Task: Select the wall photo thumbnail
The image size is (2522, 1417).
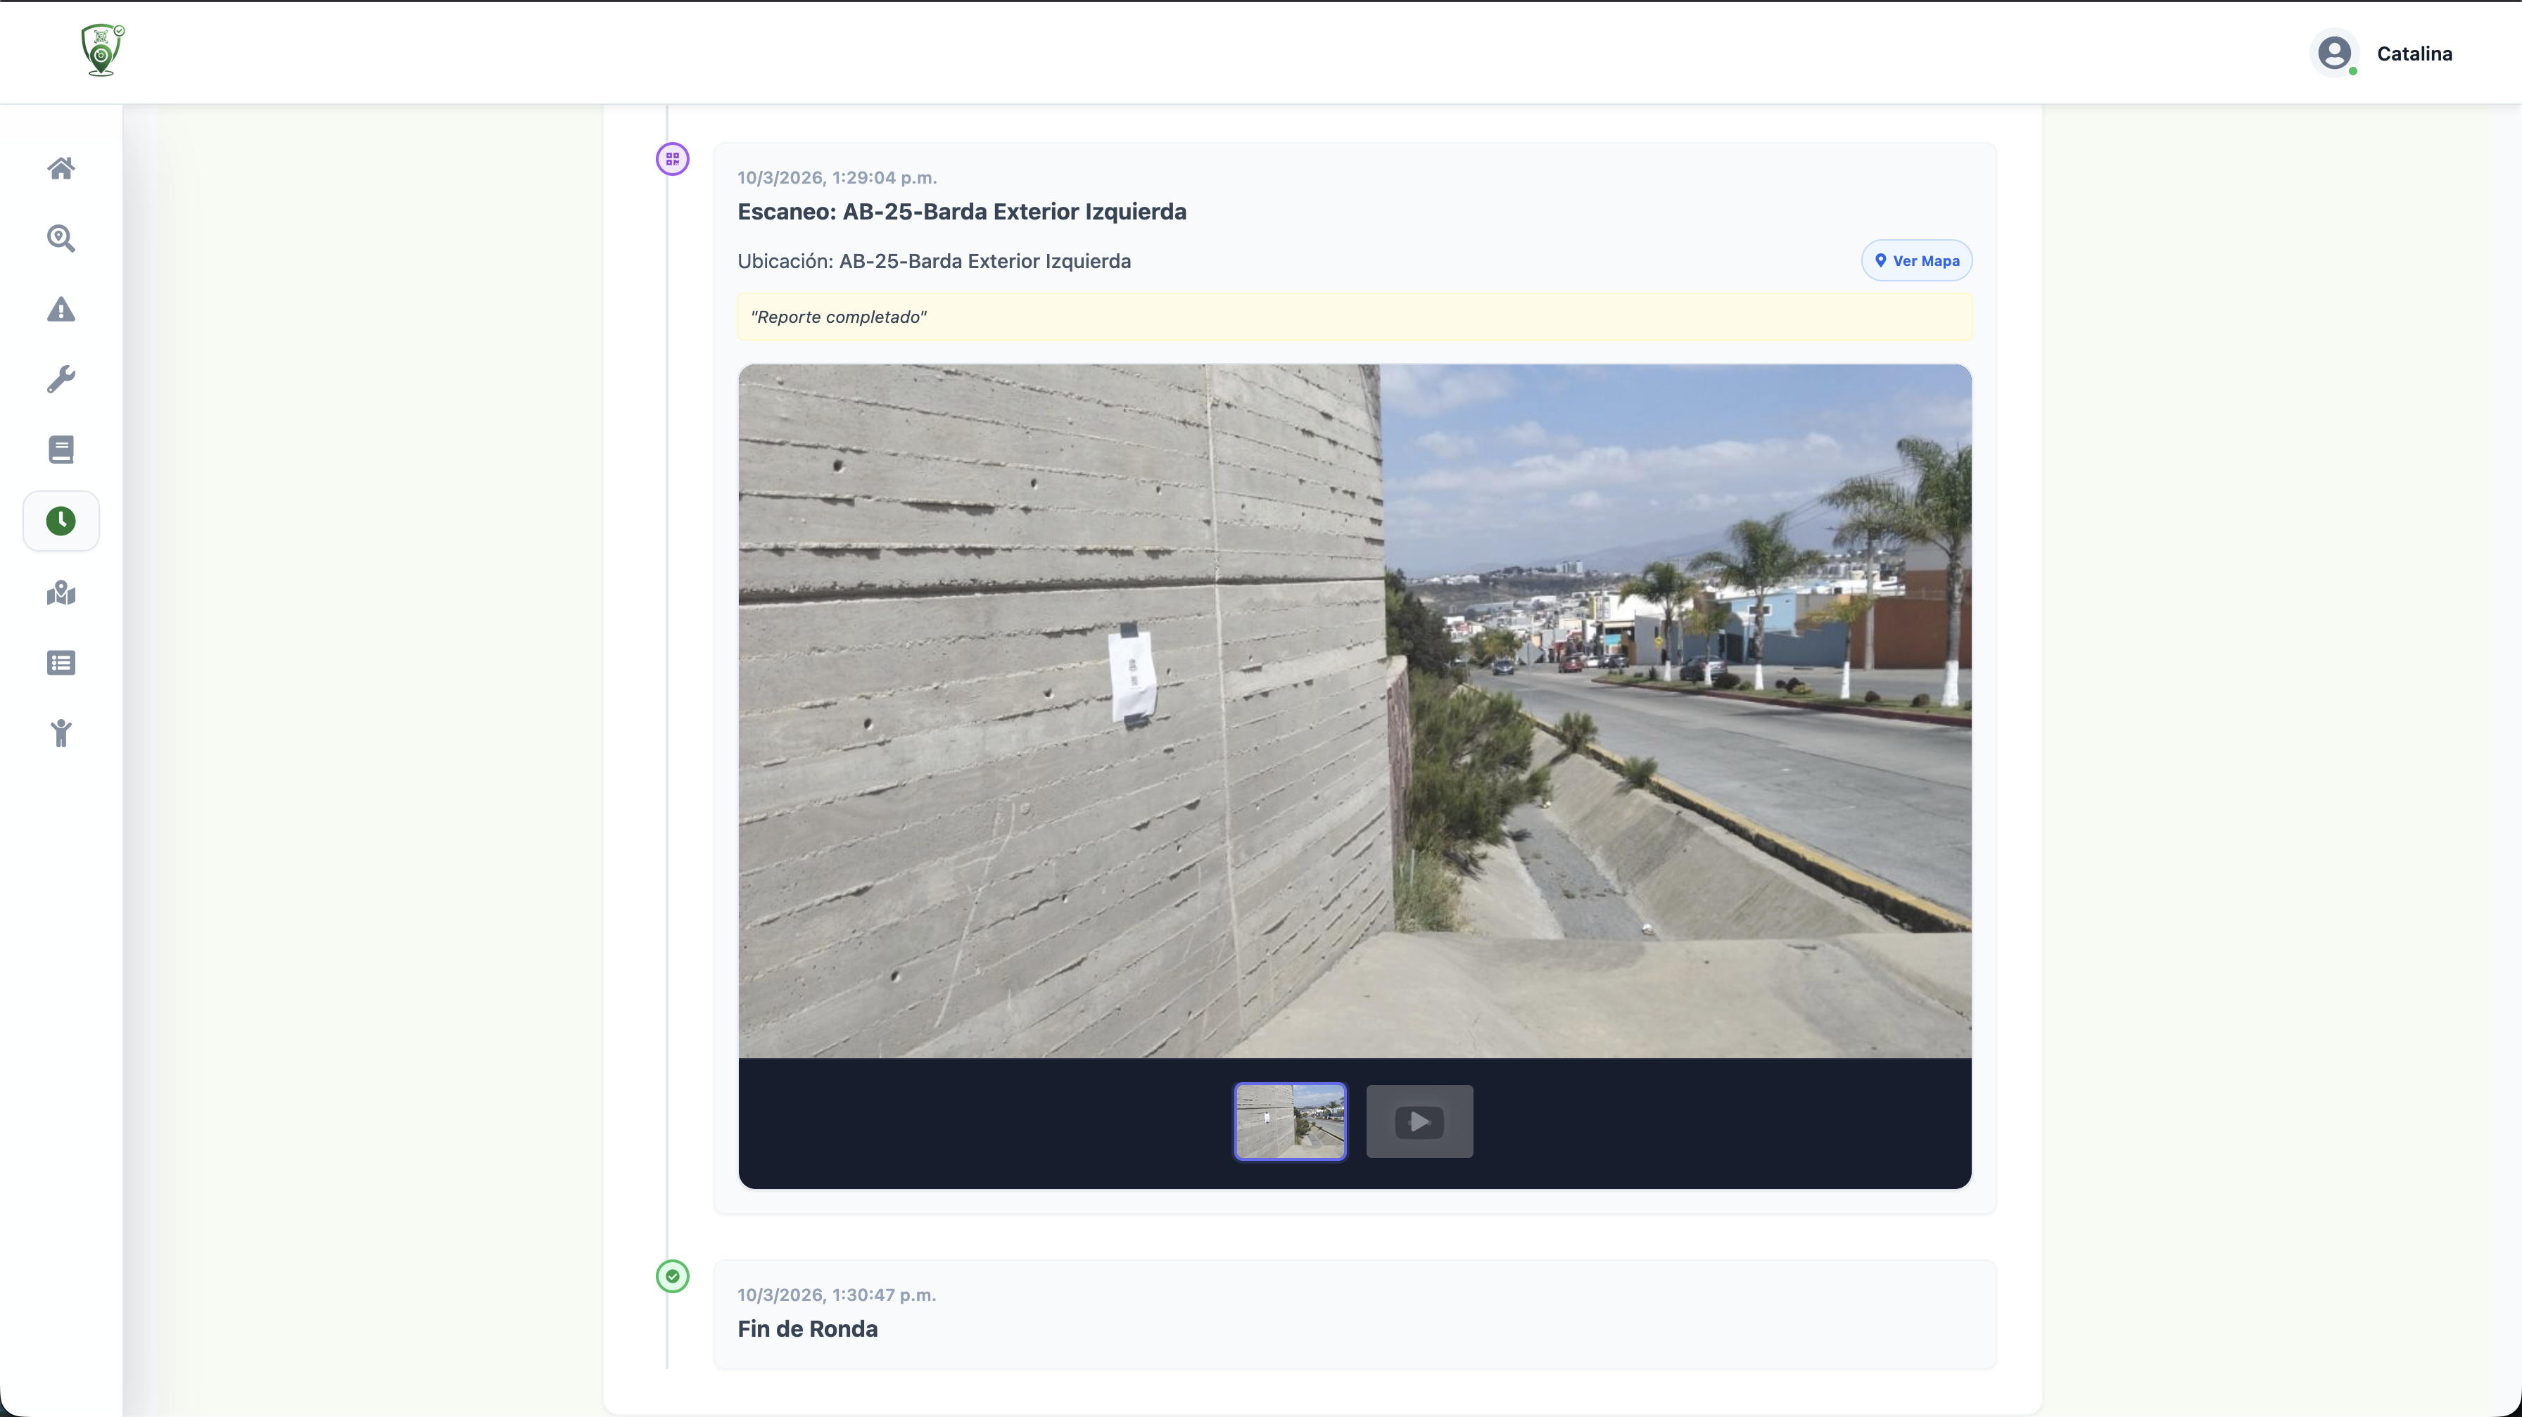Action: [1289, 1121]
